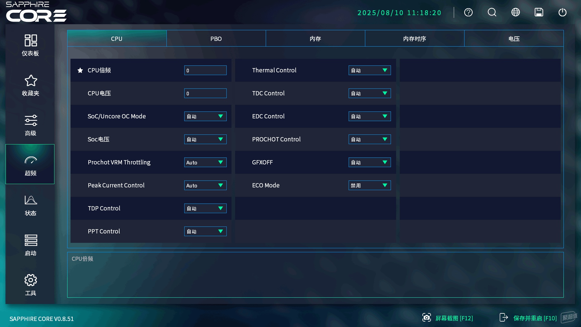Click the date and time display
The image size is (581, 327).
pyautogui.click(x=399, y=13)
